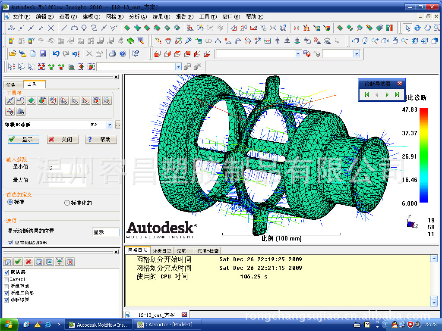Open the 结果(R) menu
The image size is (442, 331).
(161, 17)
